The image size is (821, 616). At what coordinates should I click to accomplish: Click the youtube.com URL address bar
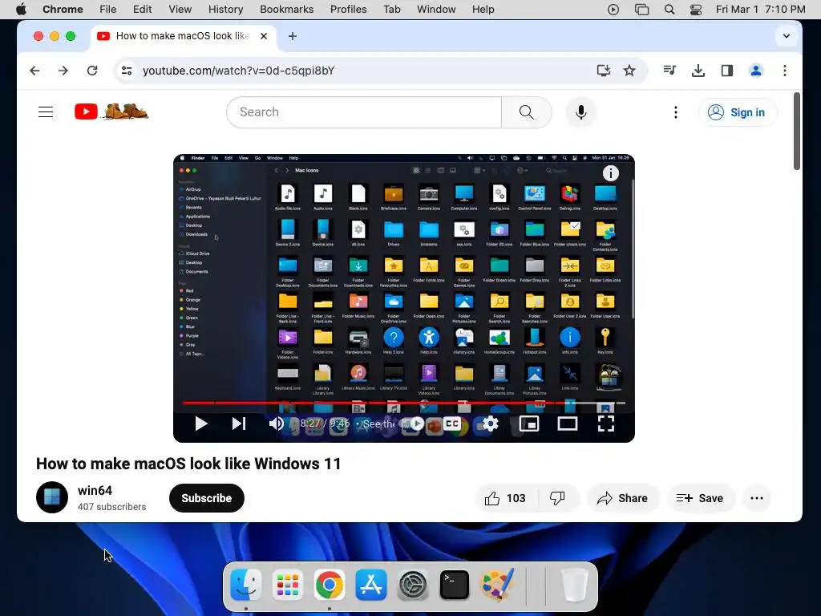[239, 71]
